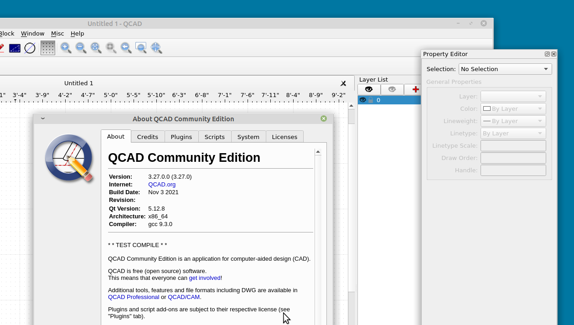This screenshot has width=574, height=325.
Task: Click the Handle input field
Action: (x=513, y=170)
